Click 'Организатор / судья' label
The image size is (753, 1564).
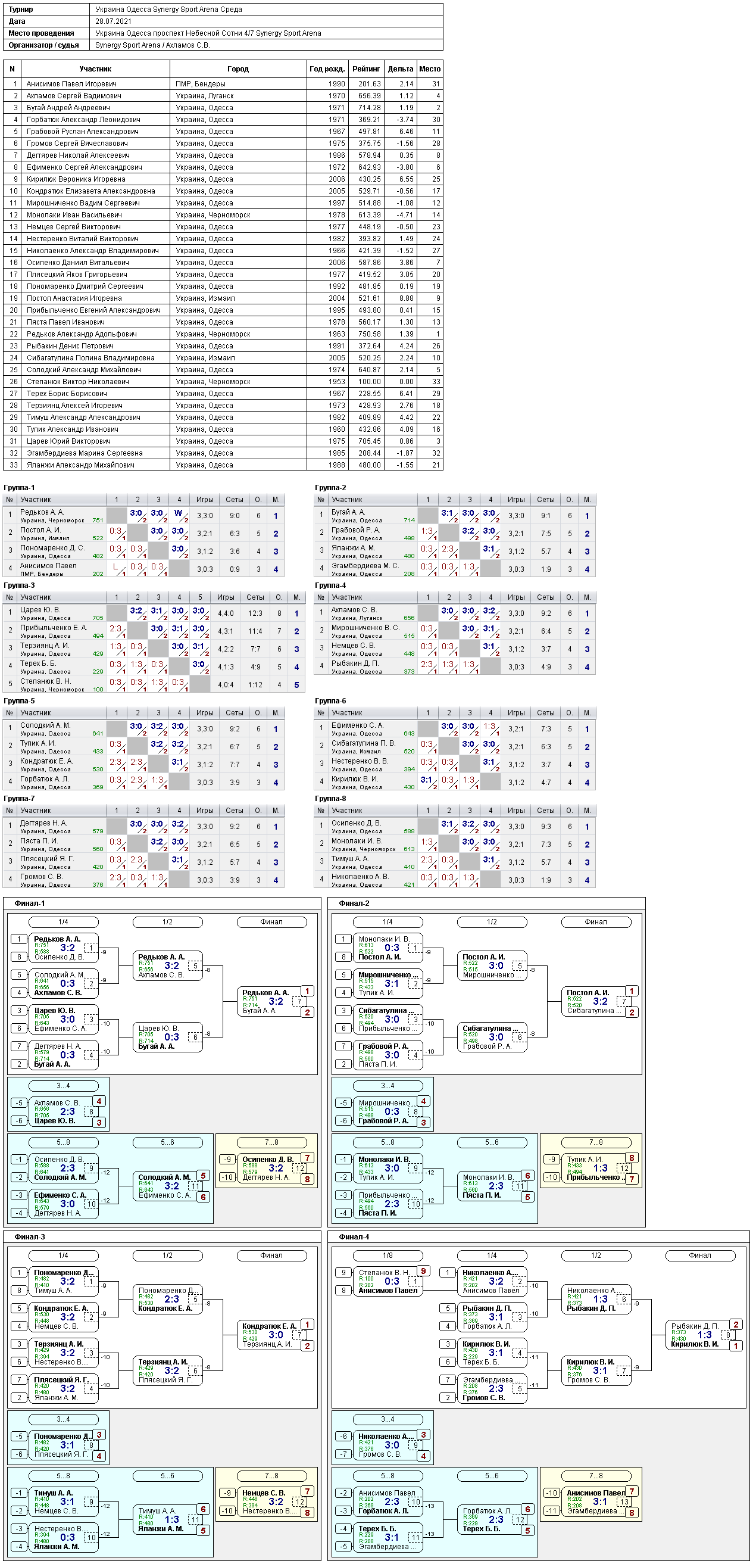43,45
